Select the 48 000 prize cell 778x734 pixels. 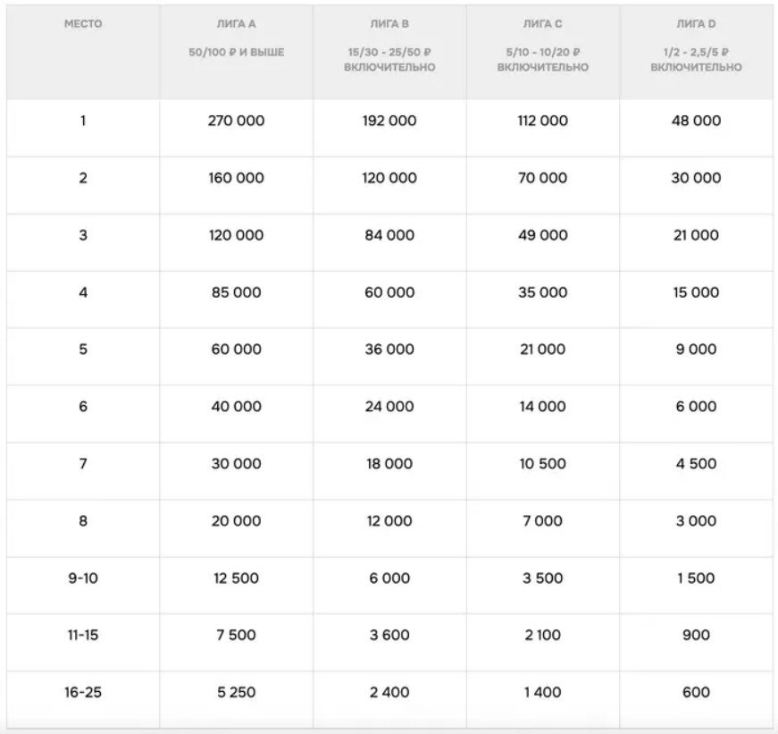696,121
